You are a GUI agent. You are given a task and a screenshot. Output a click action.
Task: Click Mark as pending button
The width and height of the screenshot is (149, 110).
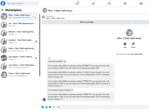coord(86,22)
